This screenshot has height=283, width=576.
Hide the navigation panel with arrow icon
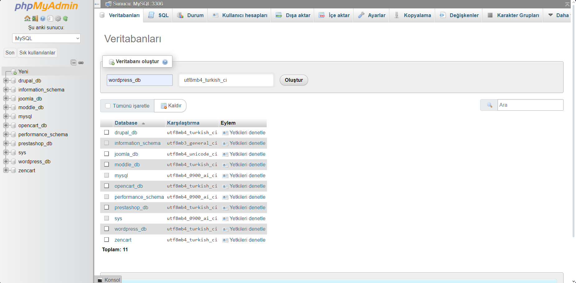tap(97, 4)
